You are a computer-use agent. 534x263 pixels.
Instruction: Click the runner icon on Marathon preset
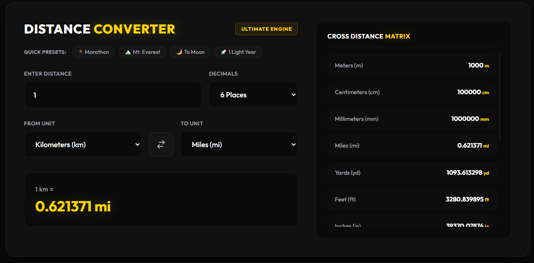(x=81, y=52)
